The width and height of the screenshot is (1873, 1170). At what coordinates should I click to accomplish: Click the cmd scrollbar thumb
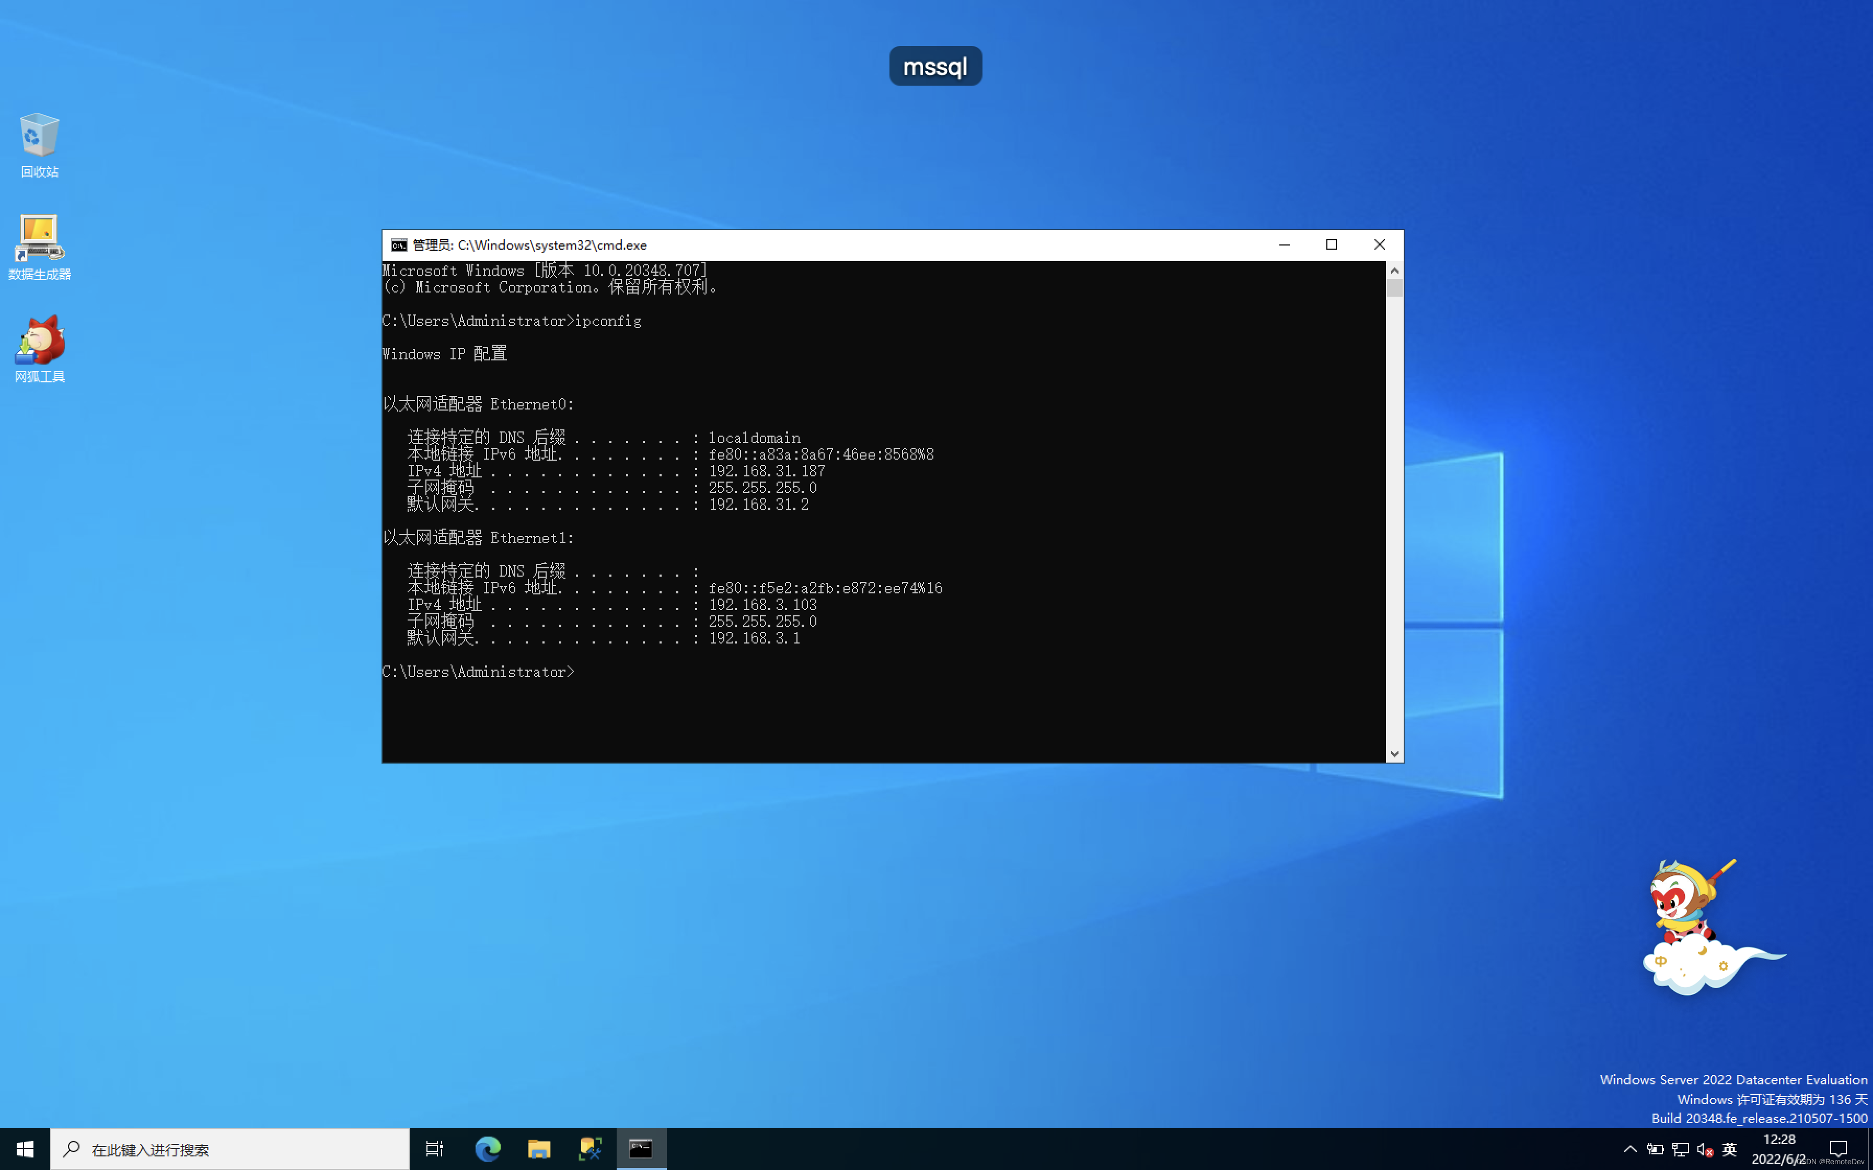1395,288
